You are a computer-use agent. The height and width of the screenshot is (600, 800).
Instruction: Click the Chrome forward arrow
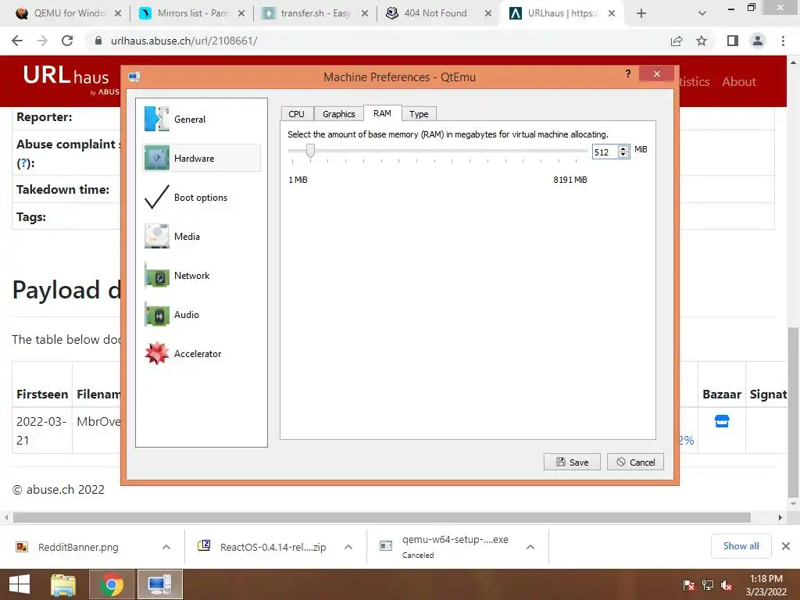point(42,41)
